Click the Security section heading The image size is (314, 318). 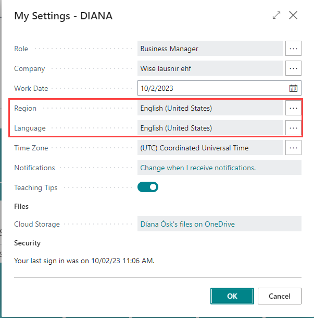point(27,243)
